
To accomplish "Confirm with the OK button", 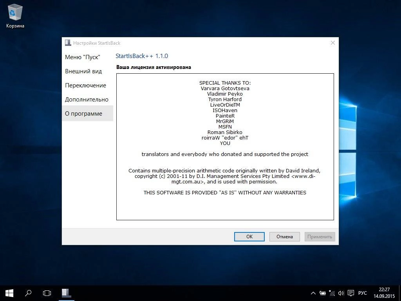I will (249, 236).
